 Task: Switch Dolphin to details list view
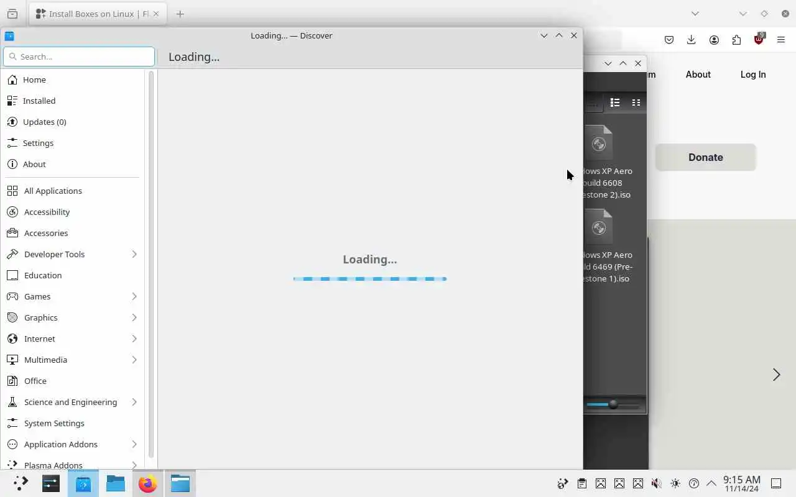coord(615,103)
